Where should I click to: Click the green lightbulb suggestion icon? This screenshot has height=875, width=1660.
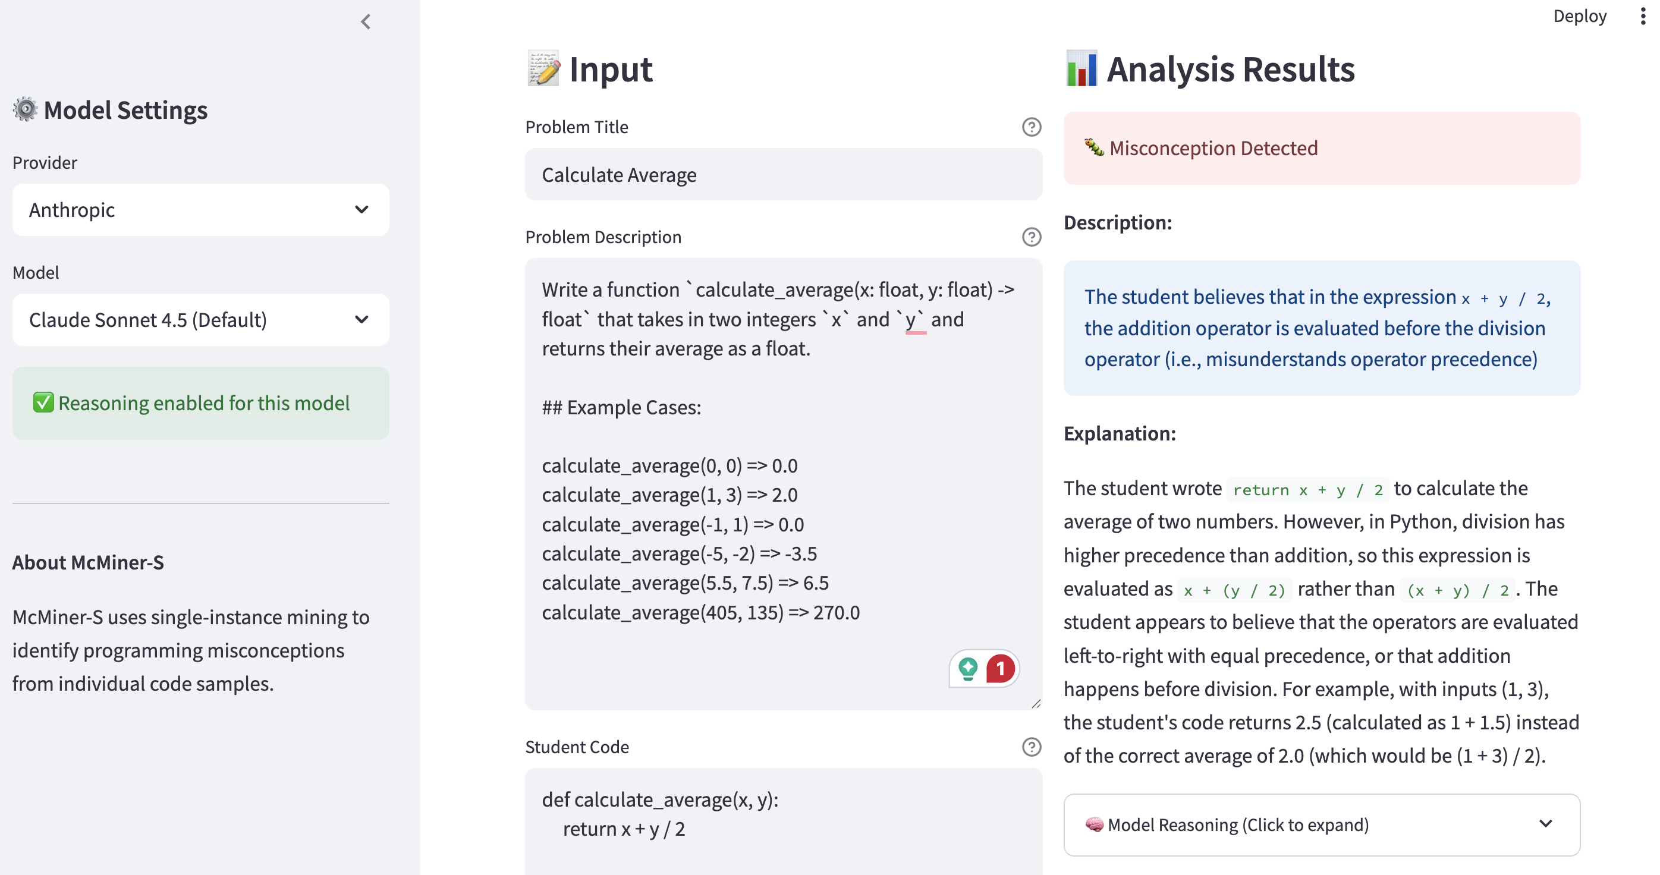pos(968,668)
